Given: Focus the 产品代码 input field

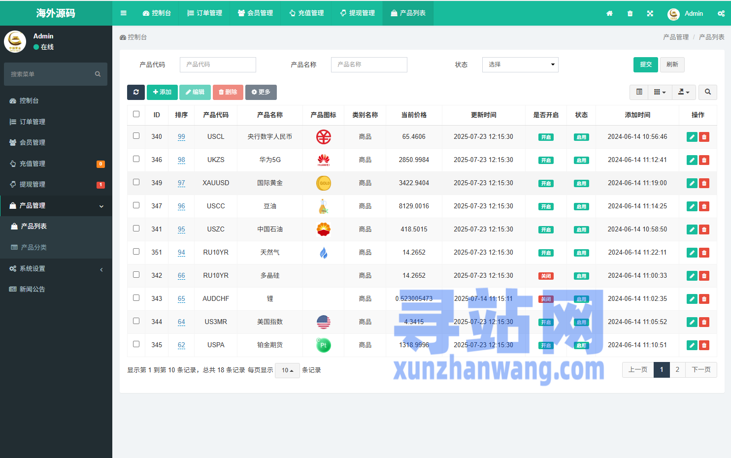Looking at the screenshot, I should click(x=218, y=65).
